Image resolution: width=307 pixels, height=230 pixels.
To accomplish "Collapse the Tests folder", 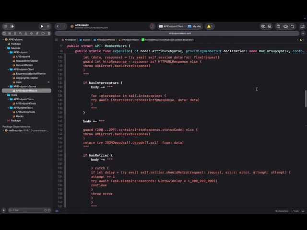I will [6, 95].
